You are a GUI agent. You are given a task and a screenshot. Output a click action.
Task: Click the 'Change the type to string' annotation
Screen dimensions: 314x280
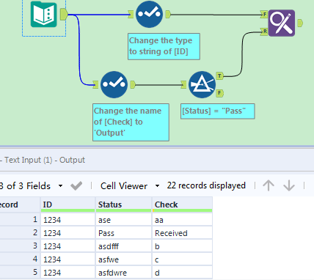point(164,46)
